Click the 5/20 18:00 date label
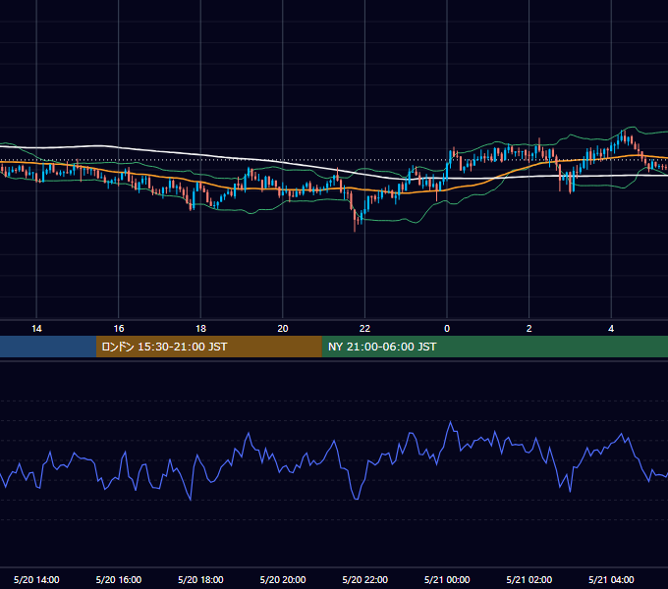 (x=200, y=579)
